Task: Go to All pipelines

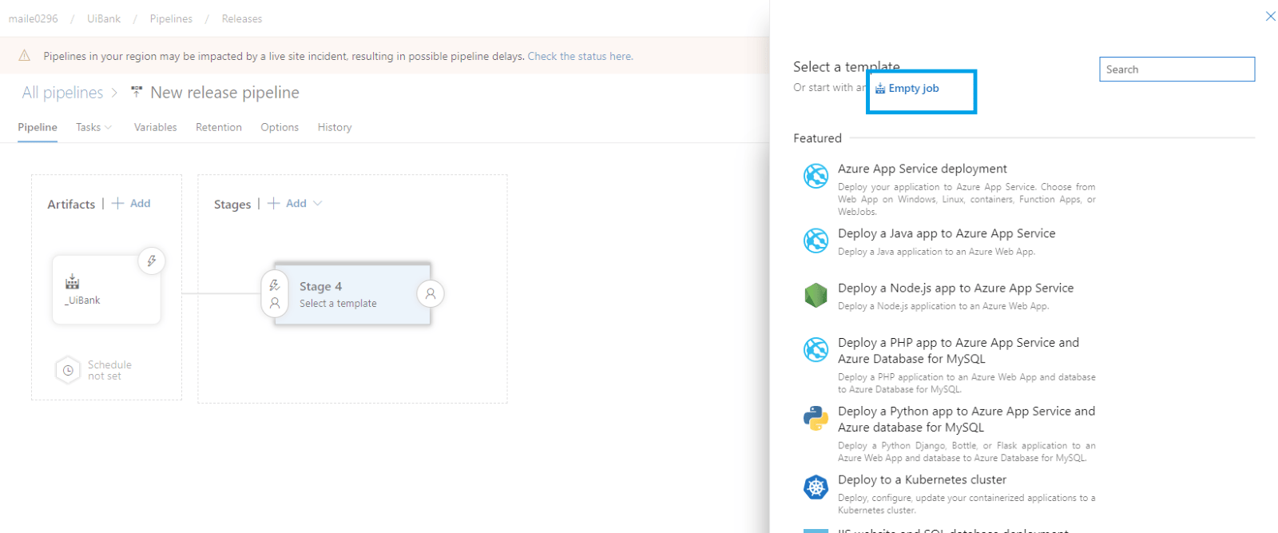Action: (x=62, y=93)
